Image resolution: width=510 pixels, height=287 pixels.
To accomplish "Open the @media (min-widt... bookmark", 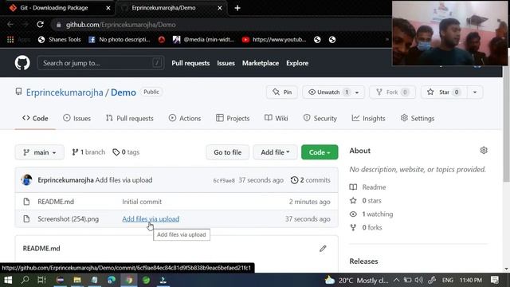I will coord(203,39).
